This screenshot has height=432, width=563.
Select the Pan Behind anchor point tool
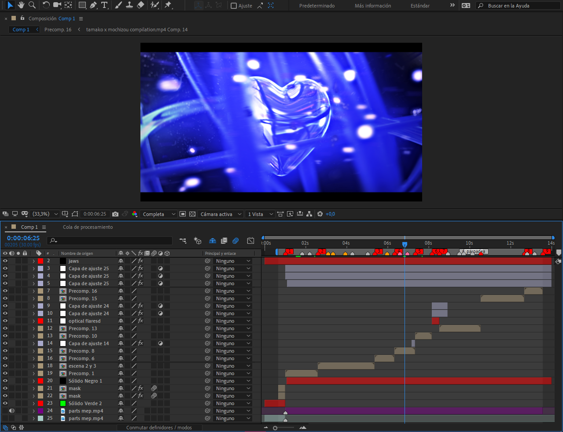(x=68, y=5)
